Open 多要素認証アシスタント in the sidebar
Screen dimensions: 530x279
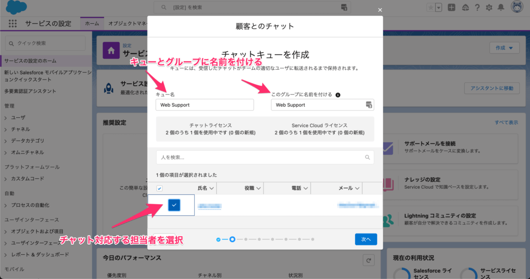(x=31, y=91)
